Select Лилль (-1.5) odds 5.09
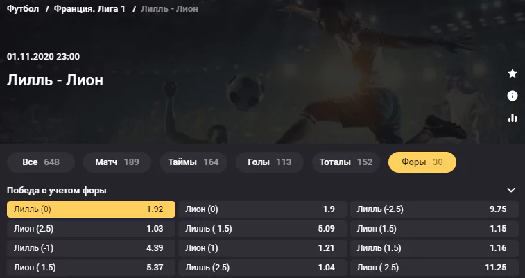 click(x=262, y=229)
